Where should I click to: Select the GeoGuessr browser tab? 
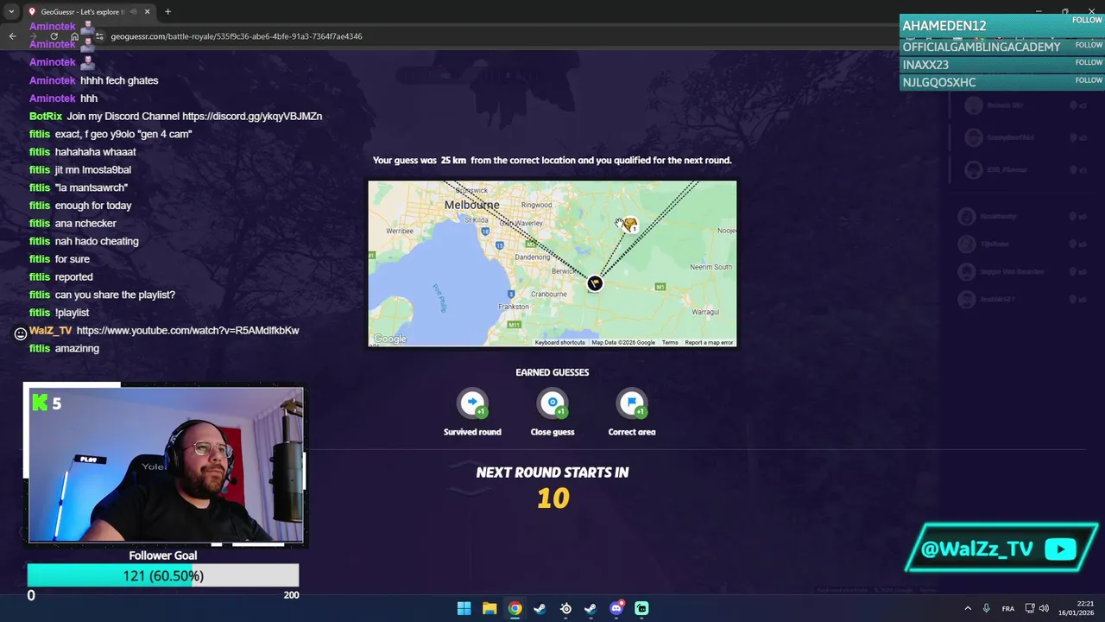(x=90, y=12)
